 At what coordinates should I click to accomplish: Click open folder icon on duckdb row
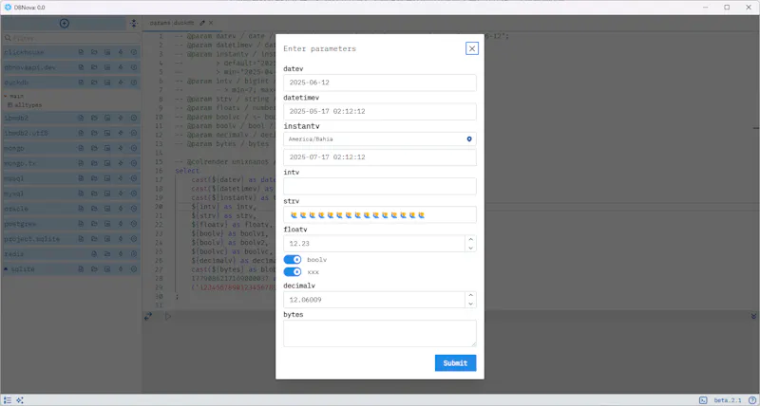pyautogui.click(x=94, y=83)
